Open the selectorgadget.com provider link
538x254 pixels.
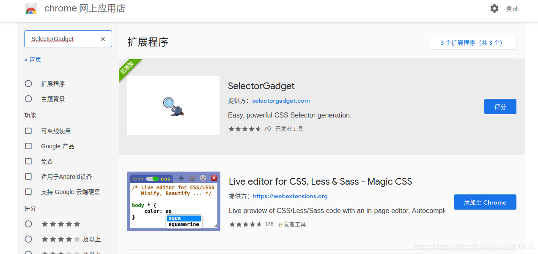pyautogui.click(x=281, y=101)
